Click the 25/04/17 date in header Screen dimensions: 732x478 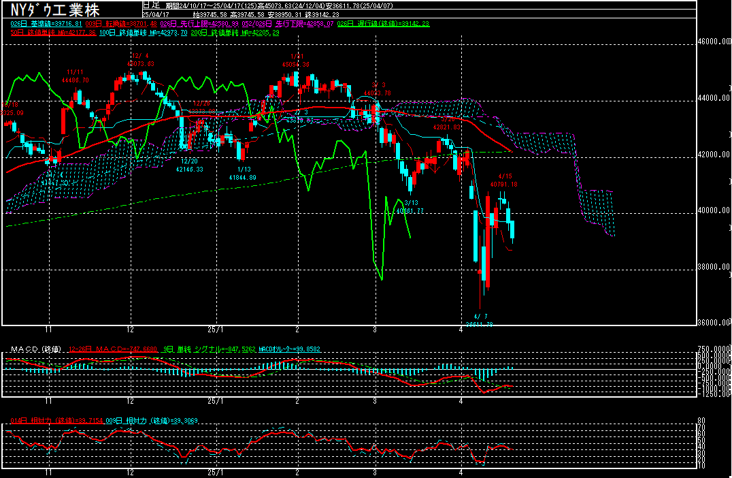(156, 14)
